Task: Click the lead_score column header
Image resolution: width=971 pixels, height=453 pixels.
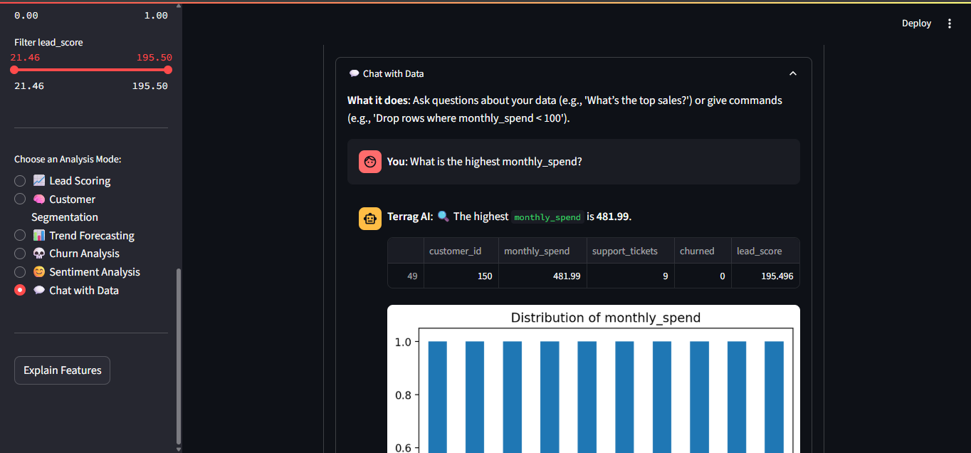Action: (759, 251)
